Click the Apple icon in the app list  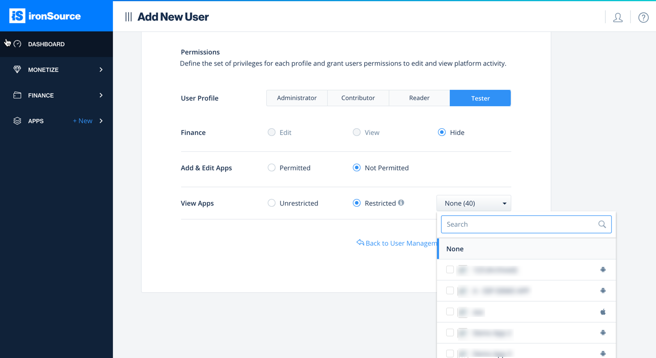[603, 311]
